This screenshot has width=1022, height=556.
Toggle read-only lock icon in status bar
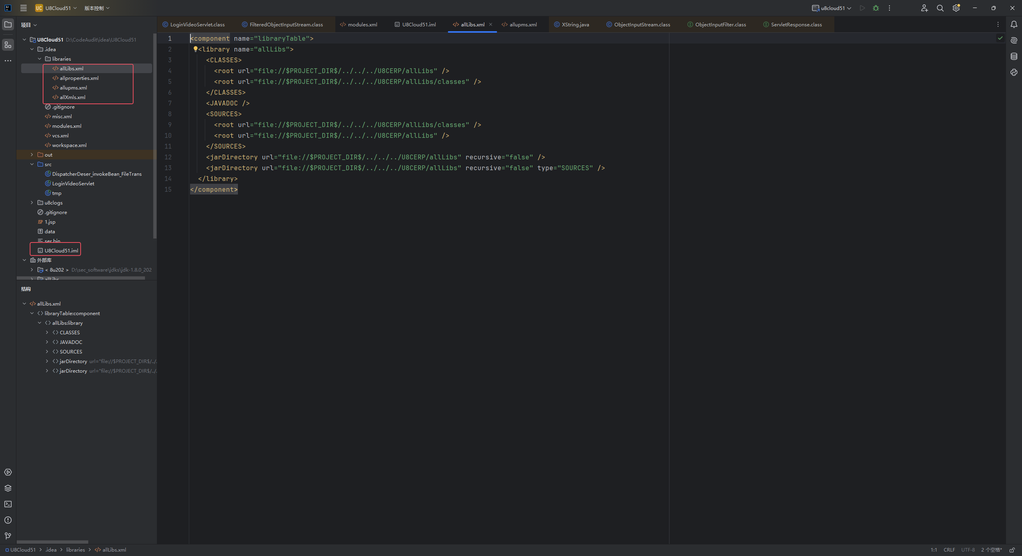pos(1012,550)
